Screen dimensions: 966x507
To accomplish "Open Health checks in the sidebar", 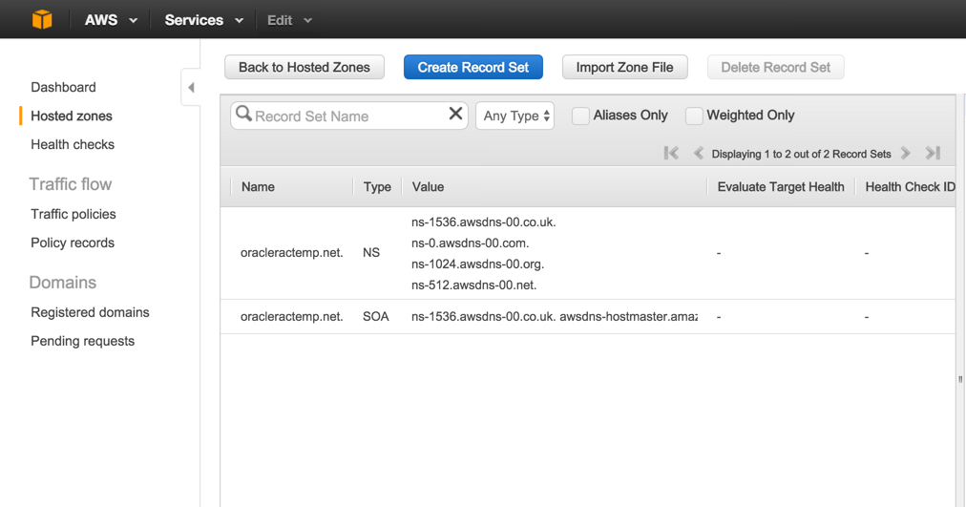I will pyautogui.click(x=73, y=144).
